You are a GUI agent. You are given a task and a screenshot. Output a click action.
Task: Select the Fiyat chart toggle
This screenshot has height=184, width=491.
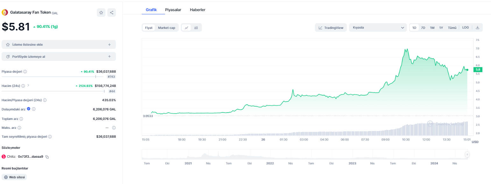click(x=149, y=28)
